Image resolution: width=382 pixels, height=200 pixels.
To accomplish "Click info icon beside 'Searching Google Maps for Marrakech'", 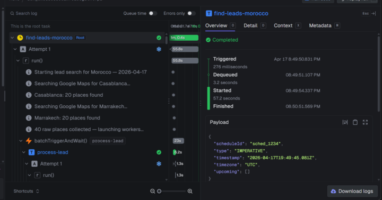I will (x=29, y=106).
